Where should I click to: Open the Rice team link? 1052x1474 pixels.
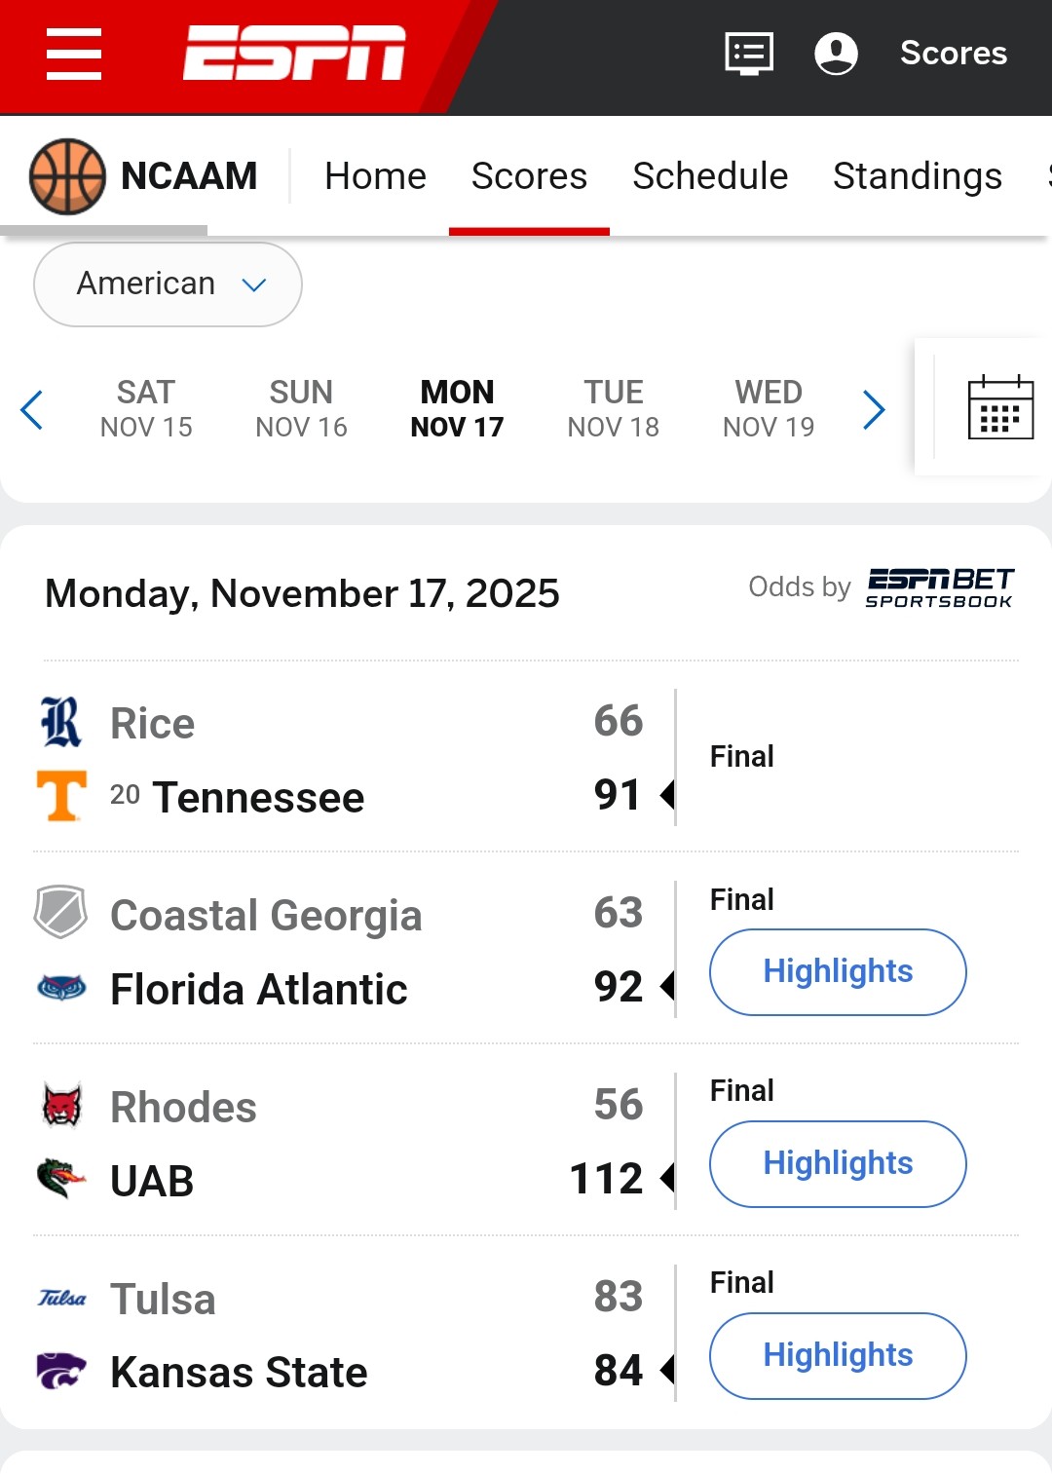(x=153, y=724)
